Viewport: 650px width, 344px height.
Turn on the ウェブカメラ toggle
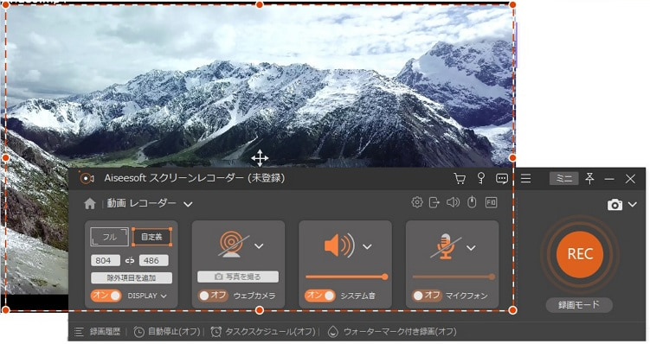coord(213,296)
